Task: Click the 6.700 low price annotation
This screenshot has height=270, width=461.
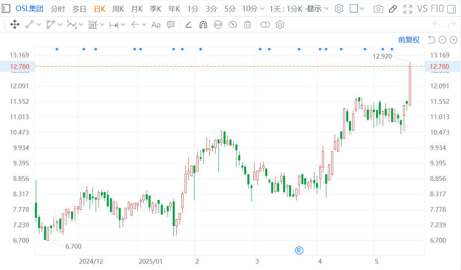Action: coord(73,246)
